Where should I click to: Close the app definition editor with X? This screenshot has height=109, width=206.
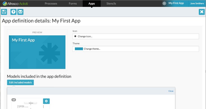[202, 12]
